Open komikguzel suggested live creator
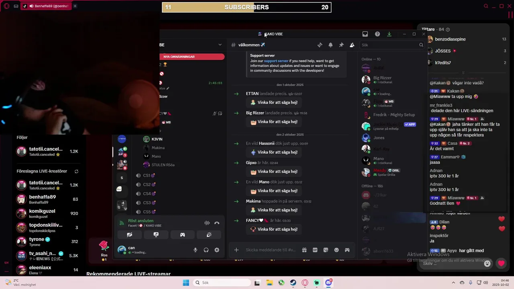Image resolution: width=514 pixels, height=289 pixels. (x=47, y=213)
